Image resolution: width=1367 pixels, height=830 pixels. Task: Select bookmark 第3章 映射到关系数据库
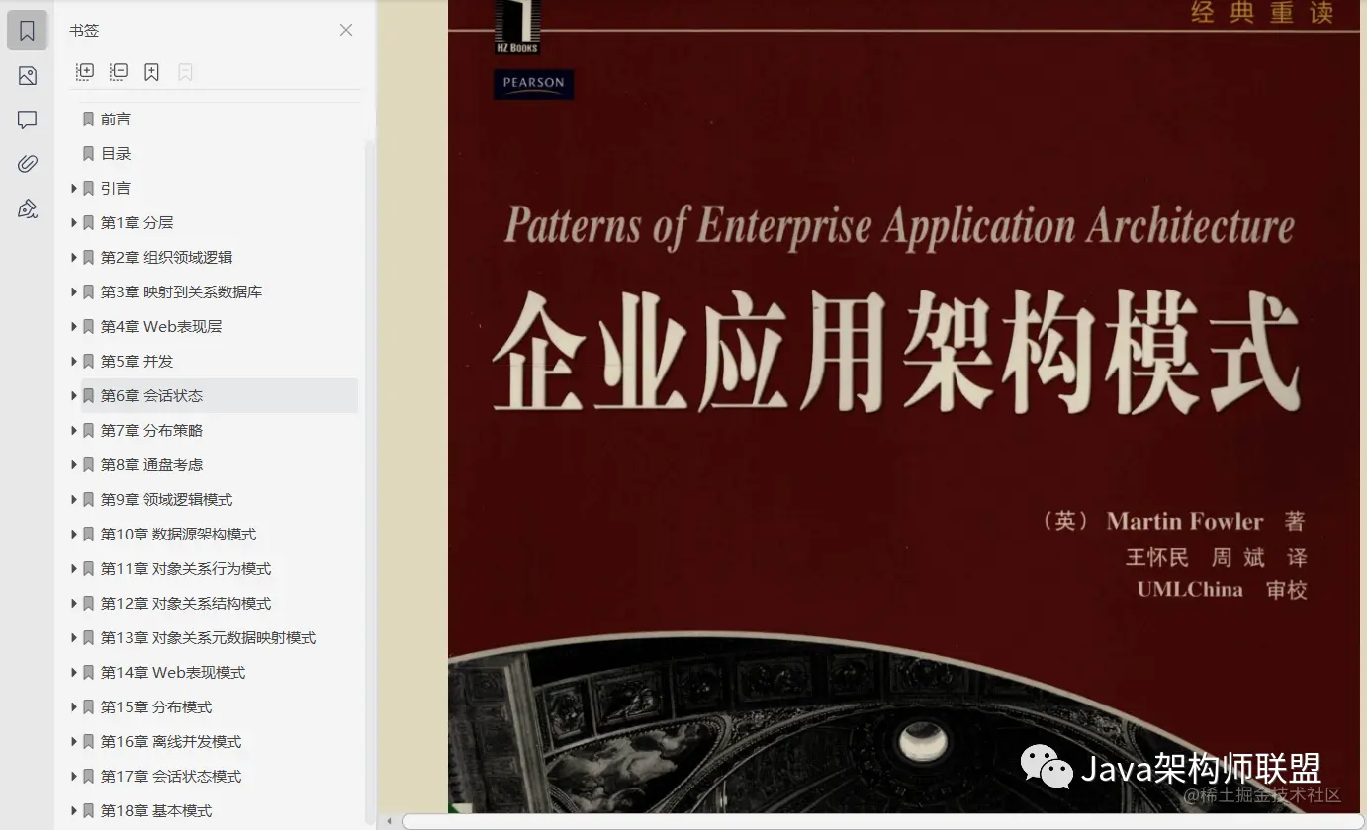[181, 291]
